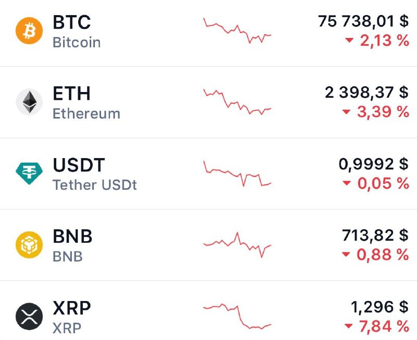Open the ETH sparkline chart
417x340 pixels.
click(x=237, y=102)
